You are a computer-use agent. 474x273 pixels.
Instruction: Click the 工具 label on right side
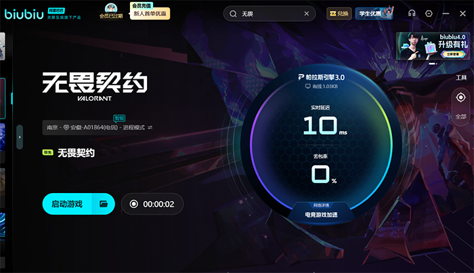coord(461,79)
